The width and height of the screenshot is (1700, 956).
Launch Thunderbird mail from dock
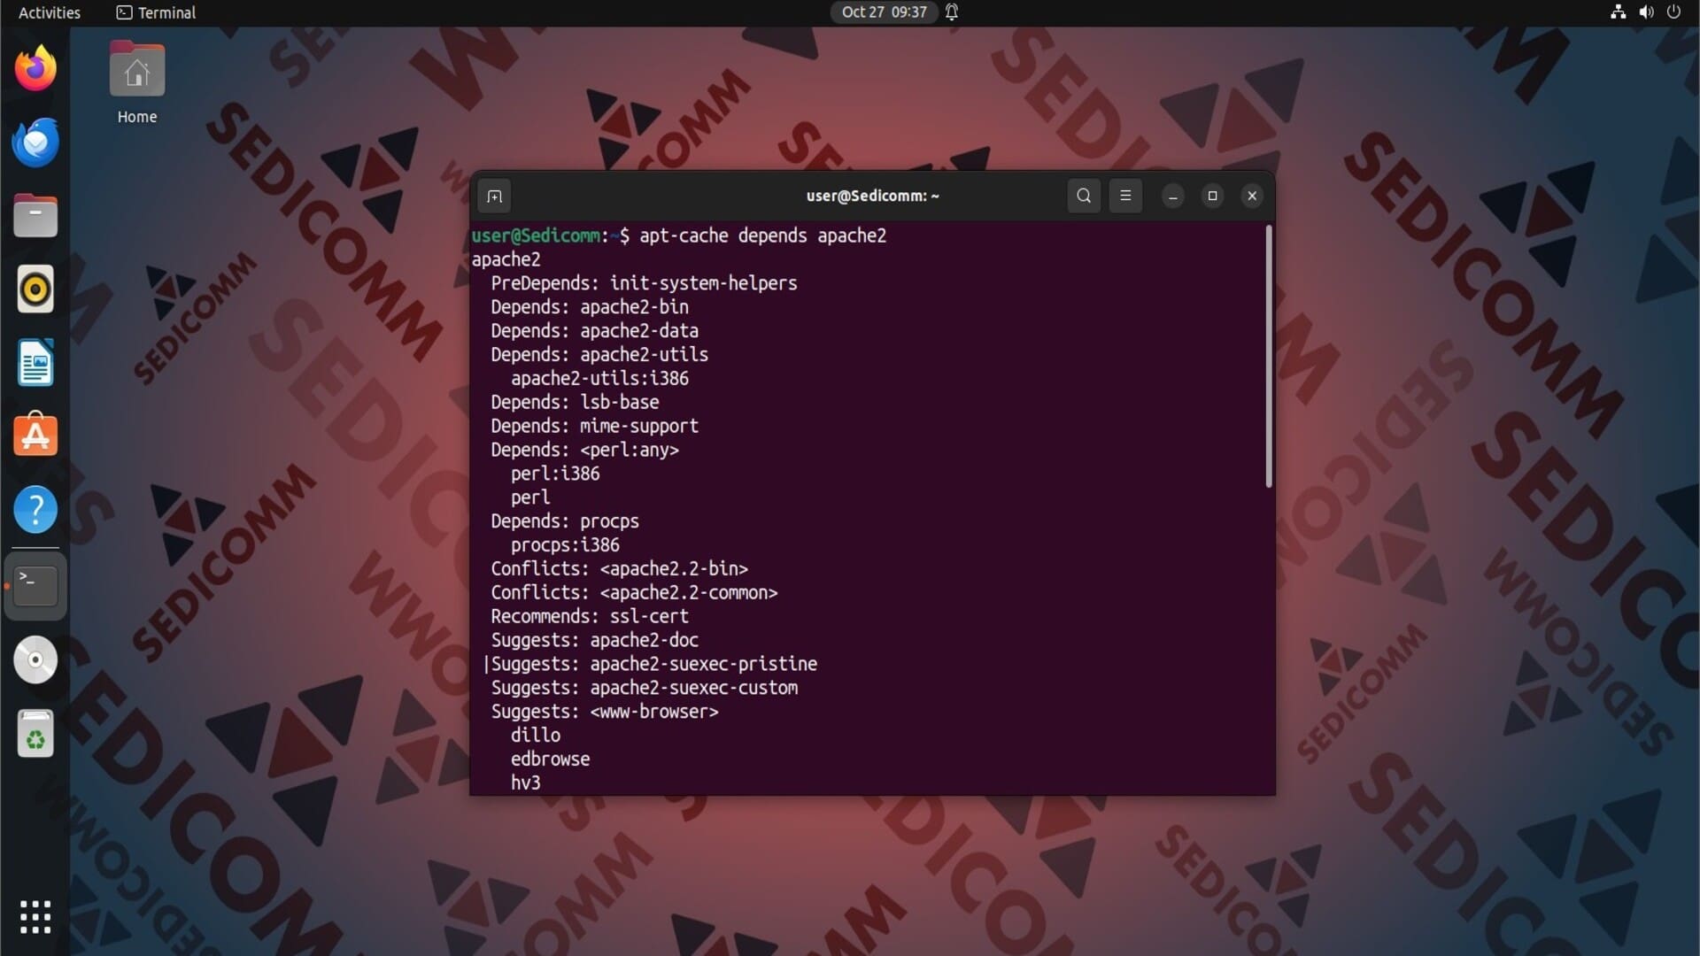pos(35,142)
